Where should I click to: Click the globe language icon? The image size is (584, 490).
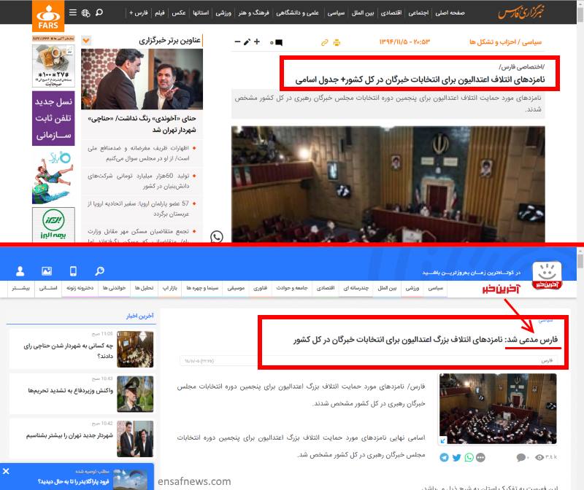[86, 13]
